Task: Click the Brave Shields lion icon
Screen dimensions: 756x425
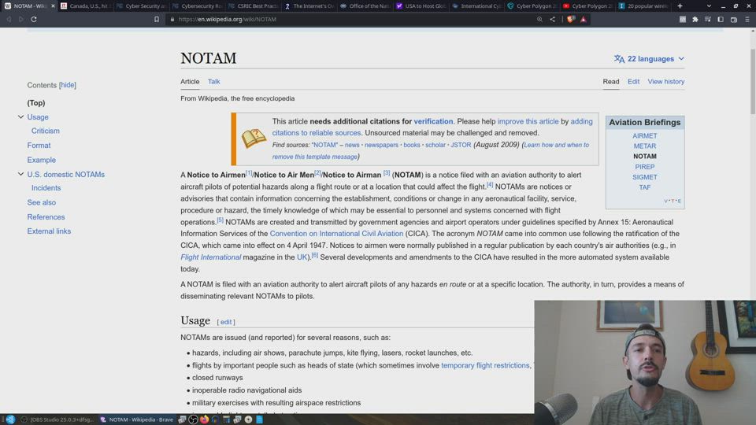Action: 571,19
